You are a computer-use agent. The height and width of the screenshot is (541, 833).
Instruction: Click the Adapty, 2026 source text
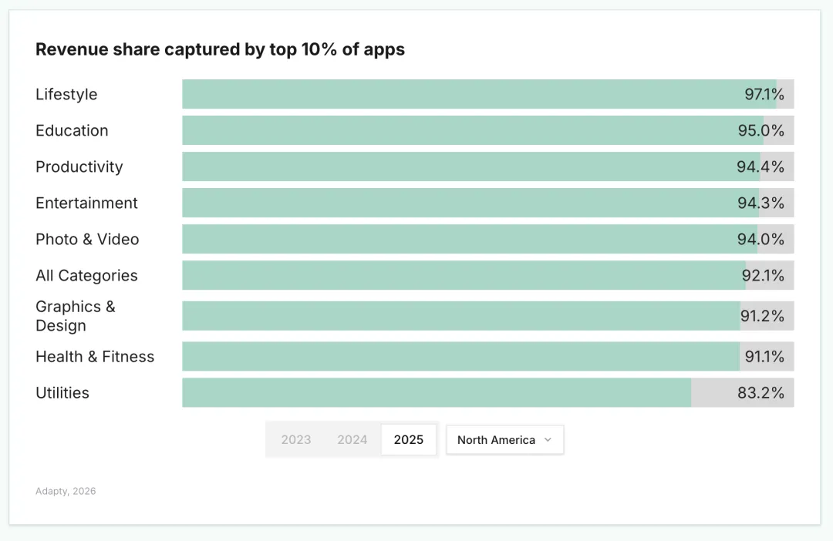coord(66,491)
